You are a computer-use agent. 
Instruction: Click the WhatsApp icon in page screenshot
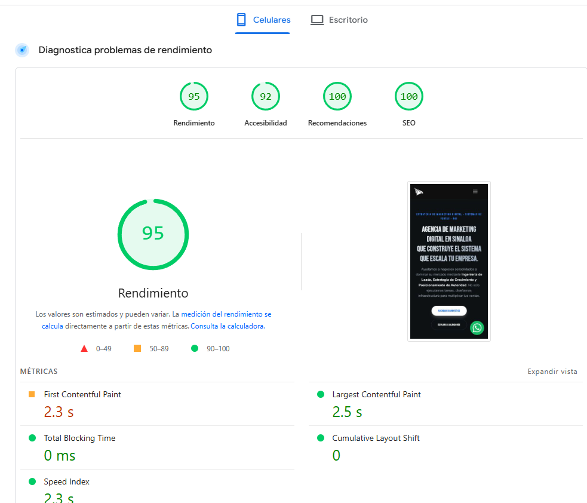477,328
